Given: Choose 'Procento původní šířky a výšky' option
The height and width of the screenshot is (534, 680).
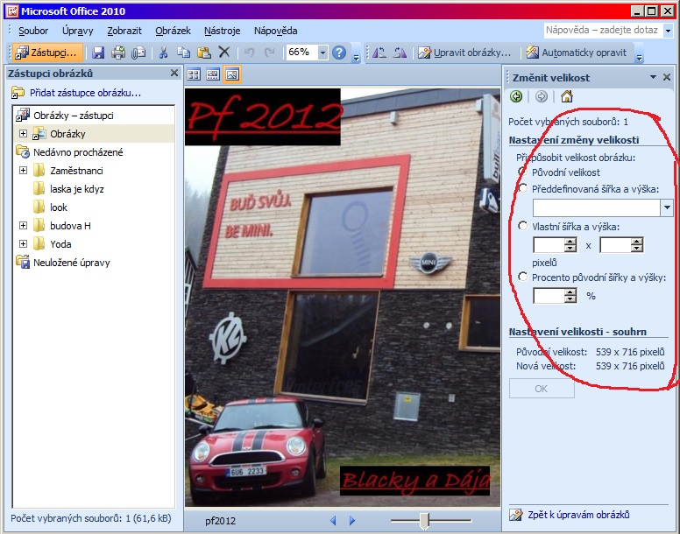Looking at the screenshot, I should (x=523, y=278).
